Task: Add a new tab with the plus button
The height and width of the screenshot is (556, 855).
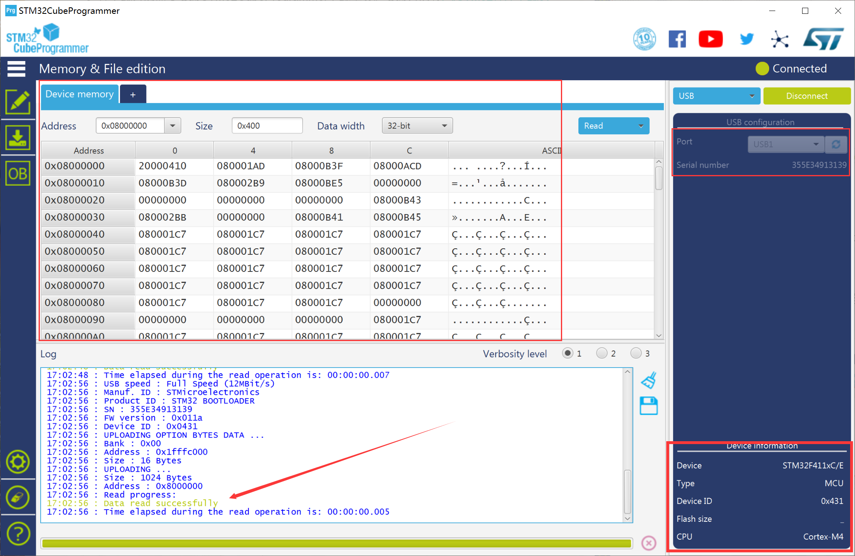Action: pos(133,94)
